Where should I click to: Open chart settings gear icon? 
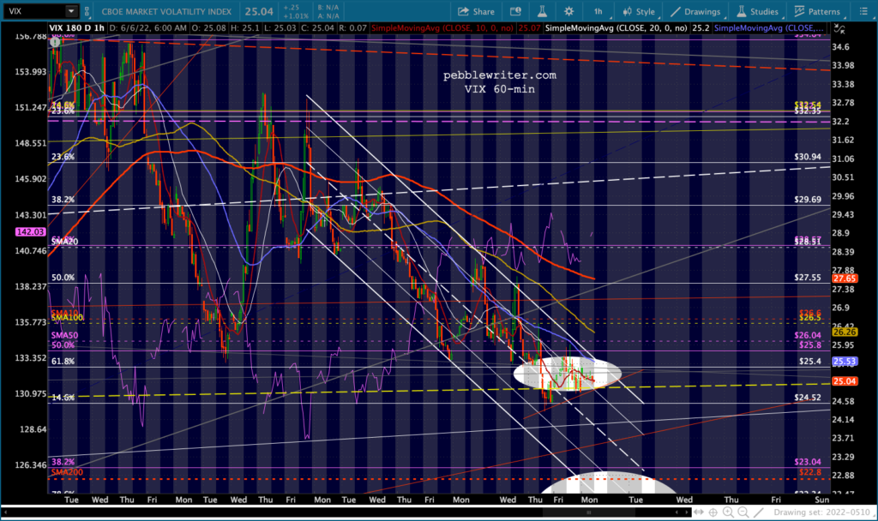tap(568, 11)
